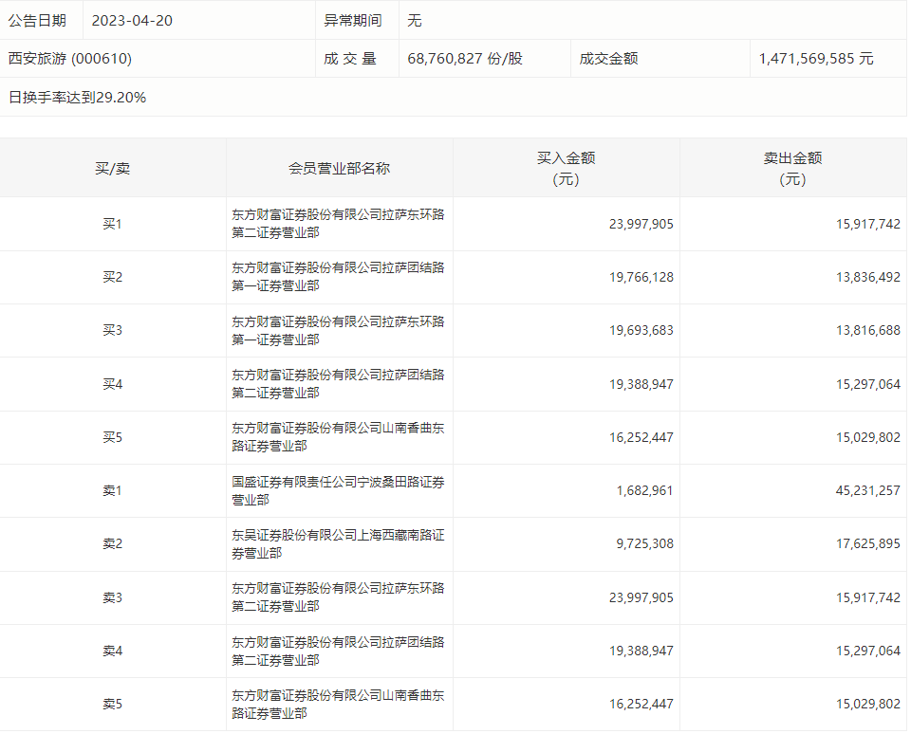Select the buy amount 19,766,128

(641, 278)
